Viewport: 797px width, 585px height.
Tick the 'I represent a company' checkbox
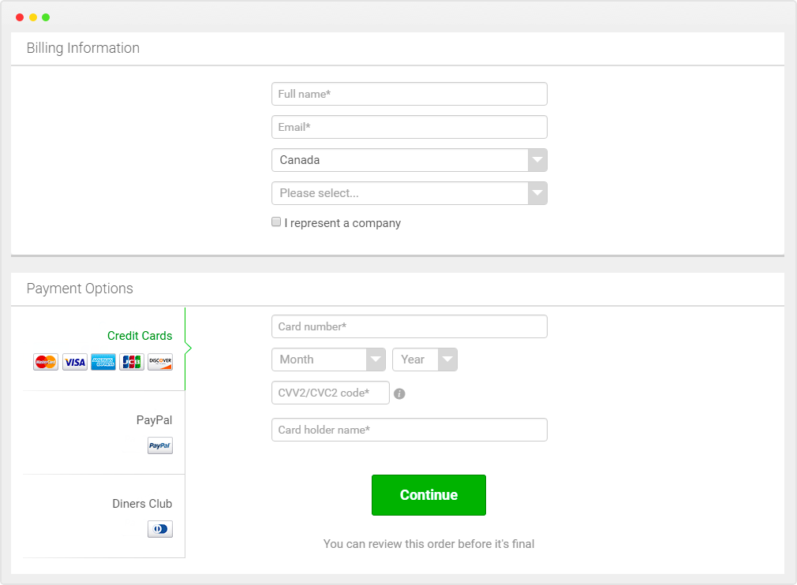pyautogui.click(x=276, y=222)
